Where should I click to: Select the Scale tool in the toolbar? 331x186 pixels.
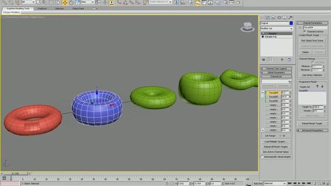point(78,3)
